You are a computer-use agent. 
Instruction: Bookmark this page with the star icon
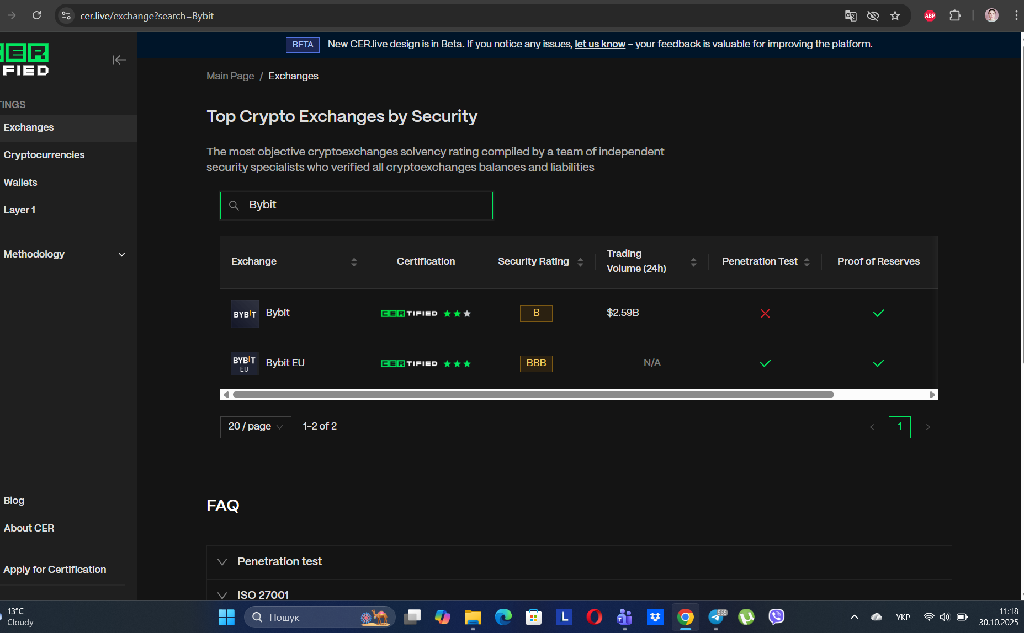895,15
